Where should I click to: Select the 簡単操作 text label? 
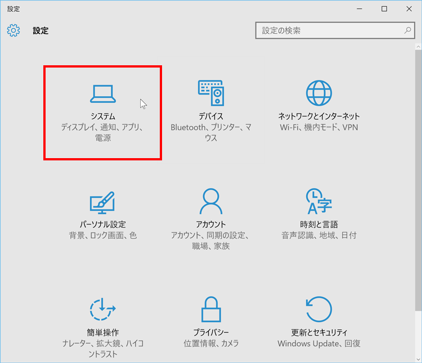point(102,332)
